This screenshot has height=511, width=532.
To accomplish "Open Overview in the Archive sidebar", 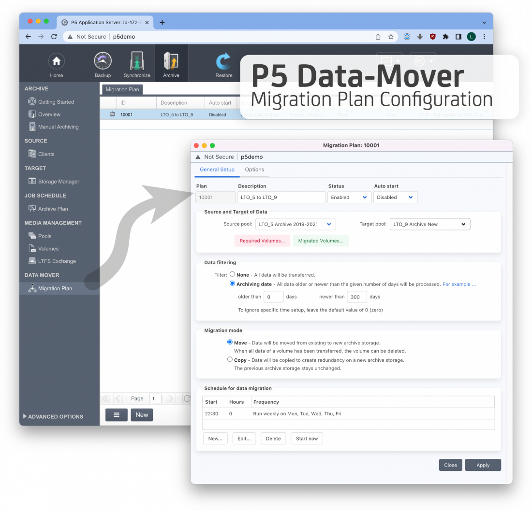I will (44, 114).
